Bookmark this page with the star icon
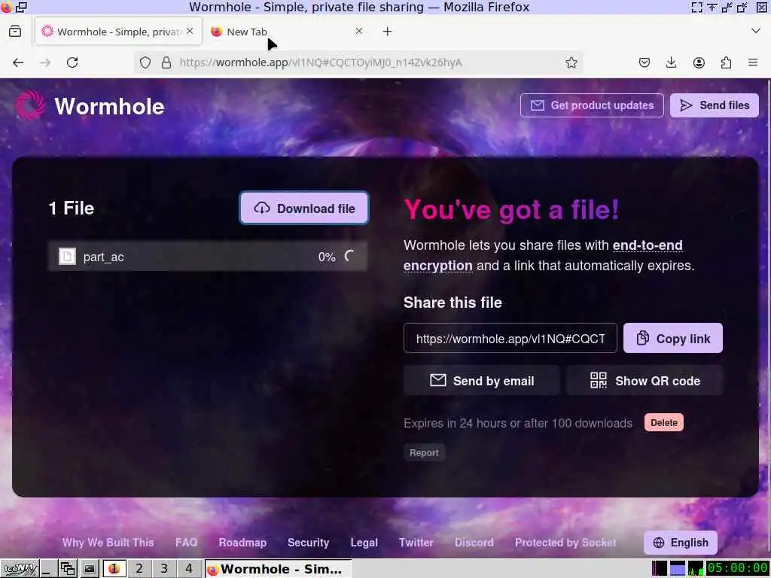The width and height of the screenshot is (771, 578). click(x=571, y=62)
